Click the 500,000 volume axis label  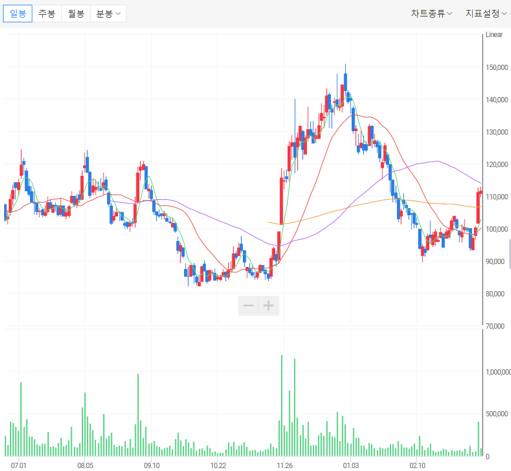coord(497,413)
